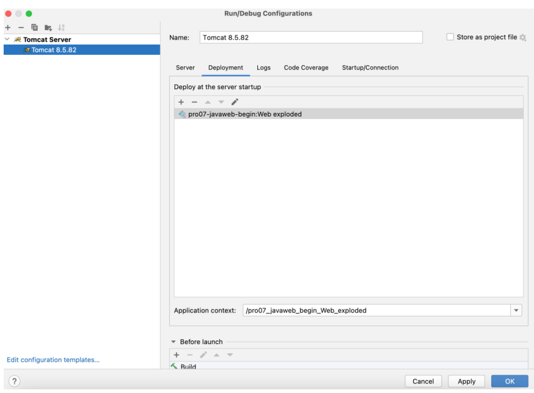
Task: Sort configurations alphabetically
Action: [x=61, y=27]
